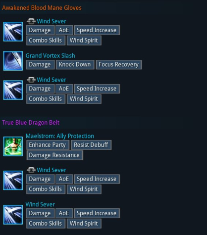Select the last Wind Sever skill icon at bottom
Screen dimensions: 207x235
[13, 215]
